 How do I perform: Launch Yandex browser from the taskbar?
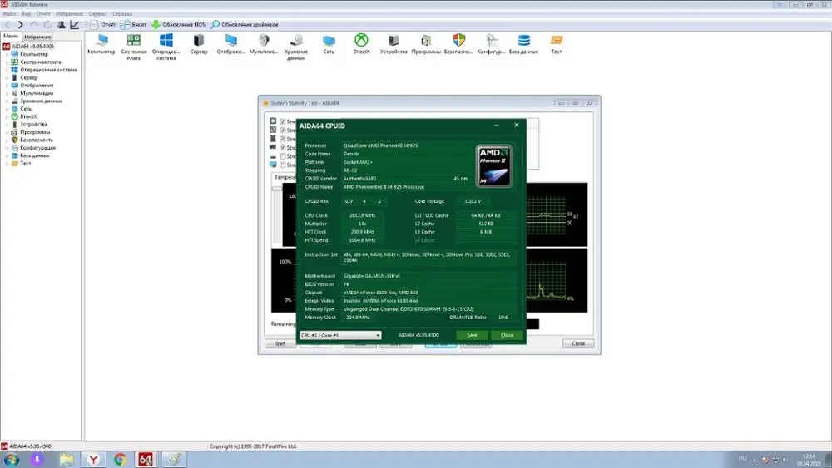[x=94, y=459]
